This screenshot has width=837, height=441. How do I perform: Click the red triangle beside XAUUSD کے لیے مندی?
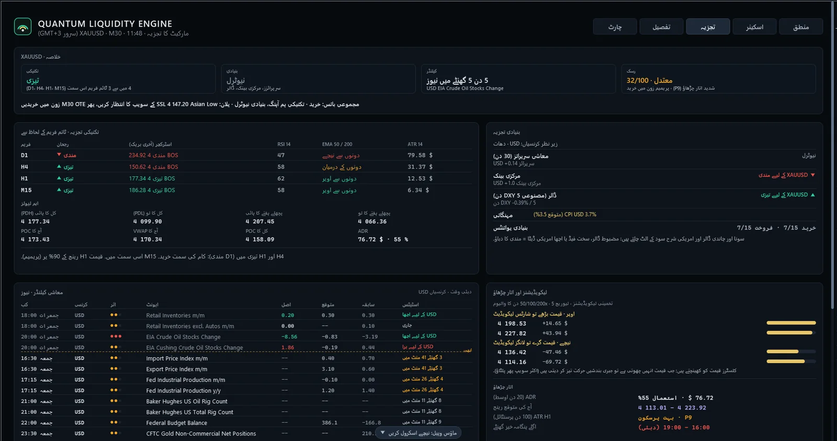click(812, 175)
